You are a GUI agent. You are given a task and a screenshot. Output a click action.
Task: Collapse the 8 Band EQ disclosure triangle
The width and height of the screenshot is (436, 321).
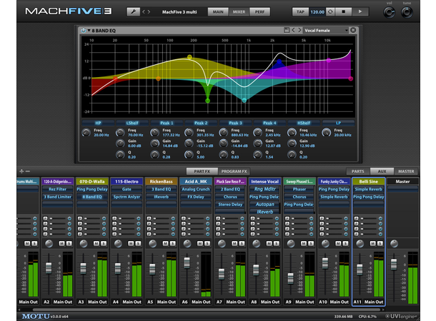tap(89, 30)
